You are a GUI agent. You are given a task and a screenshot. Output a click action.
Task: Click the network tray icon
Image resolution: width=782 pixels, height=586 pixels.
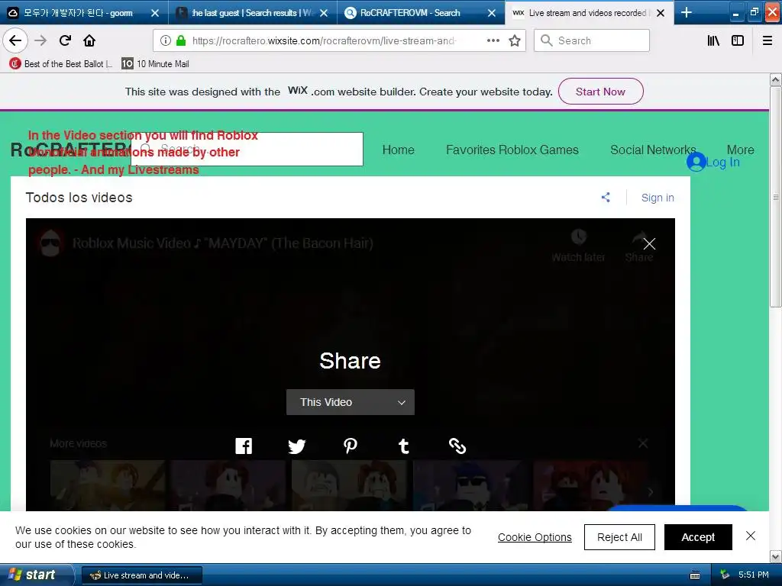click(725, 575)
